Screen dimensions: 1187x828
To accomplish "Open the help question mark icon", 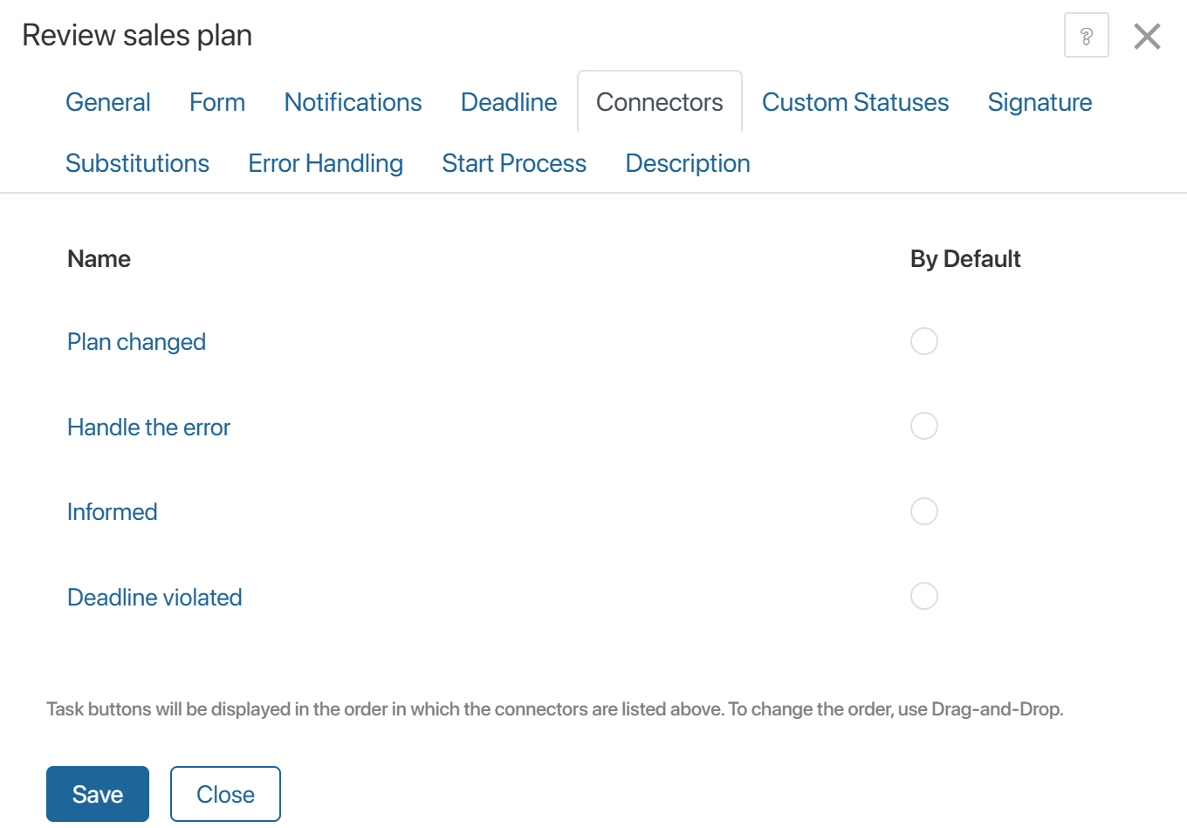I will [x=1086, y=36].
